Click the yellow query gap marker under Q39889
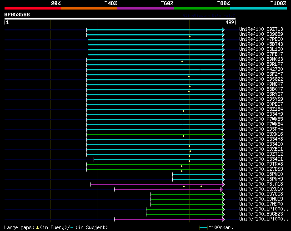Image resolution: width=291 pixels, height=231 pixels. pyautogui.click(x=190, y=36)
